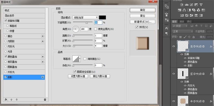The height and width of the screenshot is (106, 214).
Task: Add a Gradient Map adjustment layer
Action: (x=201, y=15)
